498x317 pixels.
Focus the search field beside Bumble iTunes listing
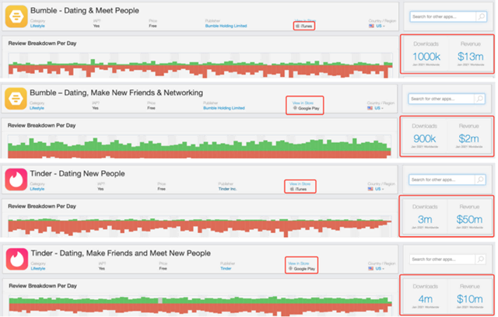pyautogui.click(x=440, y=16)
